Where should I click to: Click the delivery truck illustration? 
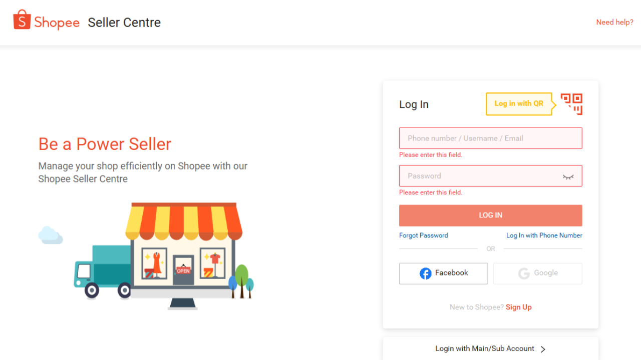click(103, 271)
